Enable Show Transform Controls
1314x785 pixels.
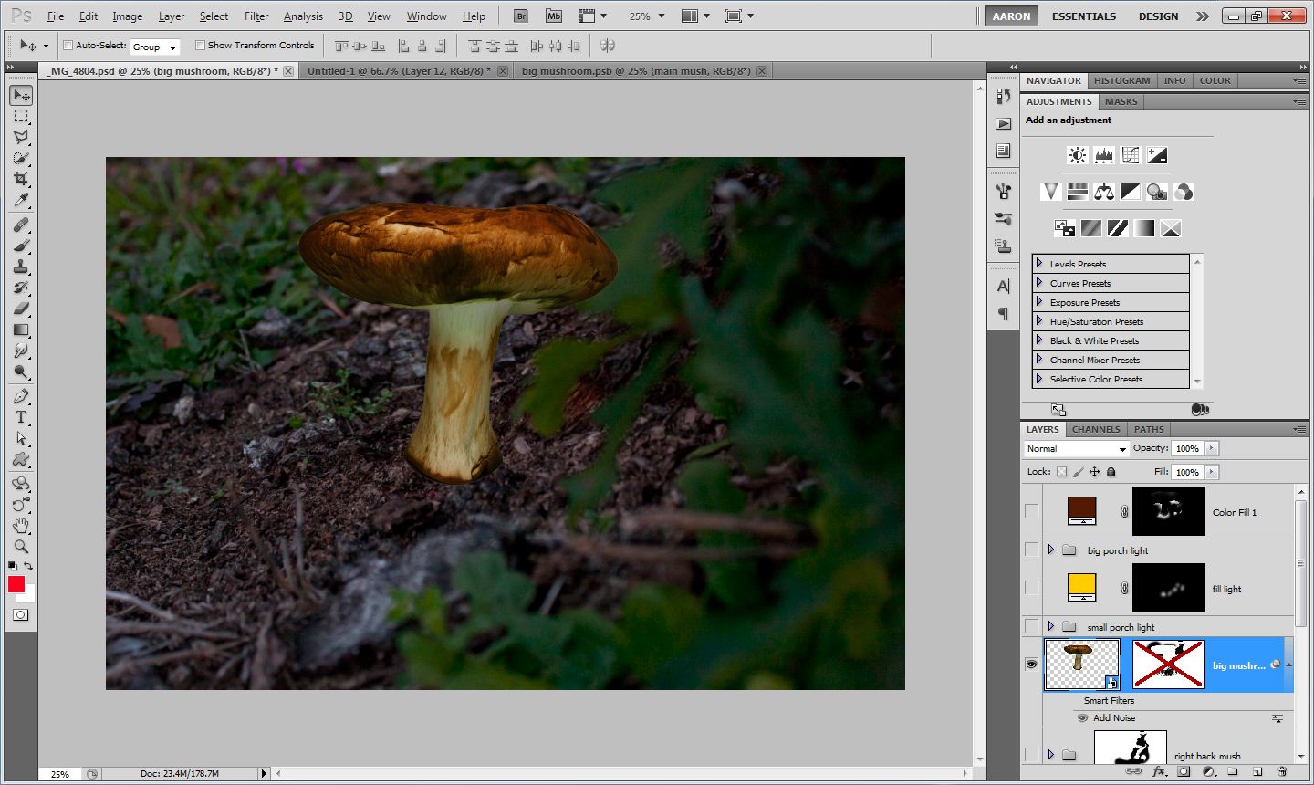click(200, 46)
